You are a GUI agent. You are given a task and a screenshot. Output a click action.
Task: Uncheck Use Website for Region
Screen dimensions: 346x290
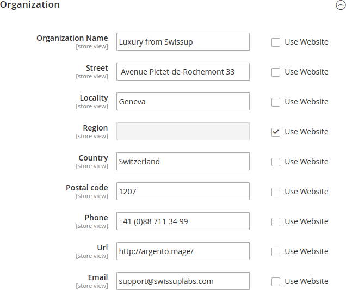(x=276, y=132)
